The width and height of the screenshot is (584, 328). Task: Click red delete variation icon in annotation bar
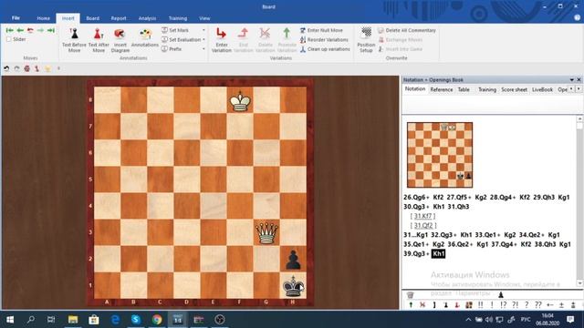(x=422, y=305)
